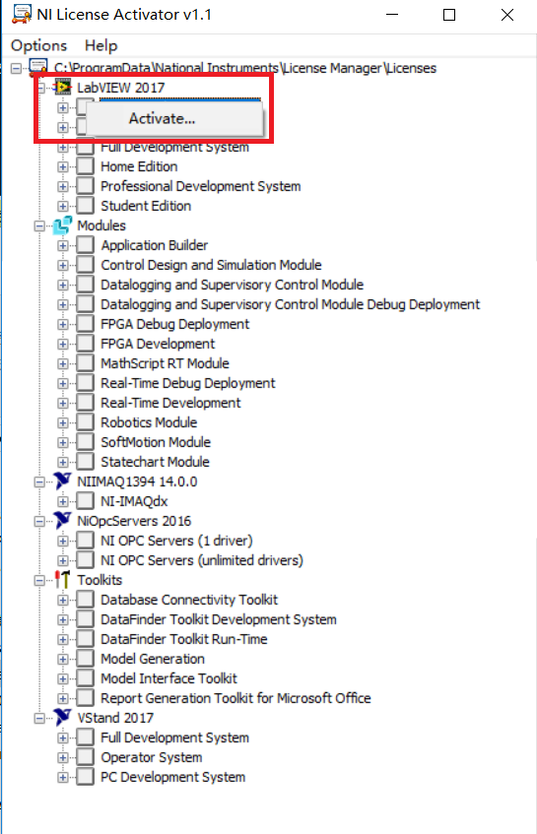
Task: Check the Professional Development System box
Action: [x=85, y=186]
